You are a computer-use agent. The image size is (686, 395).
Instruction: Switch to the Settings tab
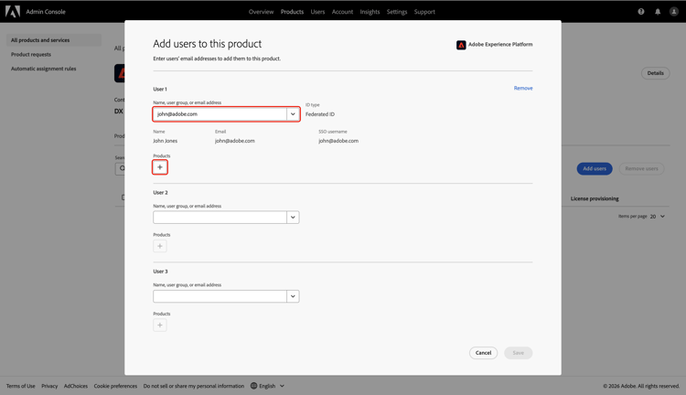point(397,12)
